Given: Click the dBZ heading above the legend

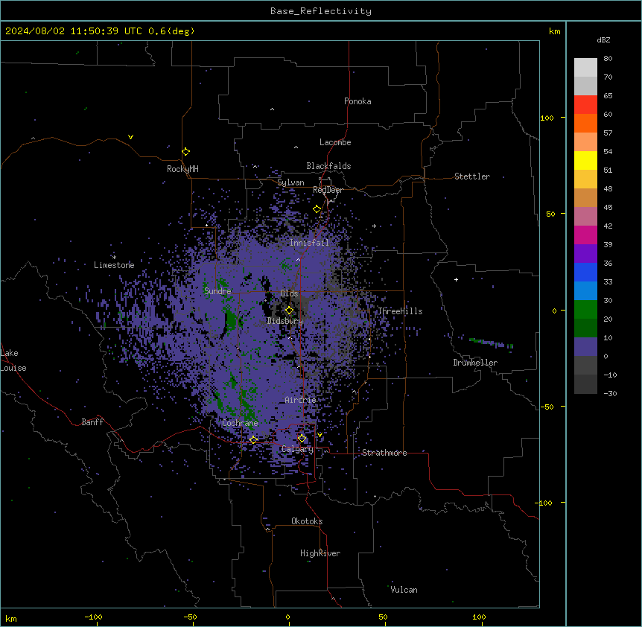Looking at the screenshot, I should click(x=603, y=39).
